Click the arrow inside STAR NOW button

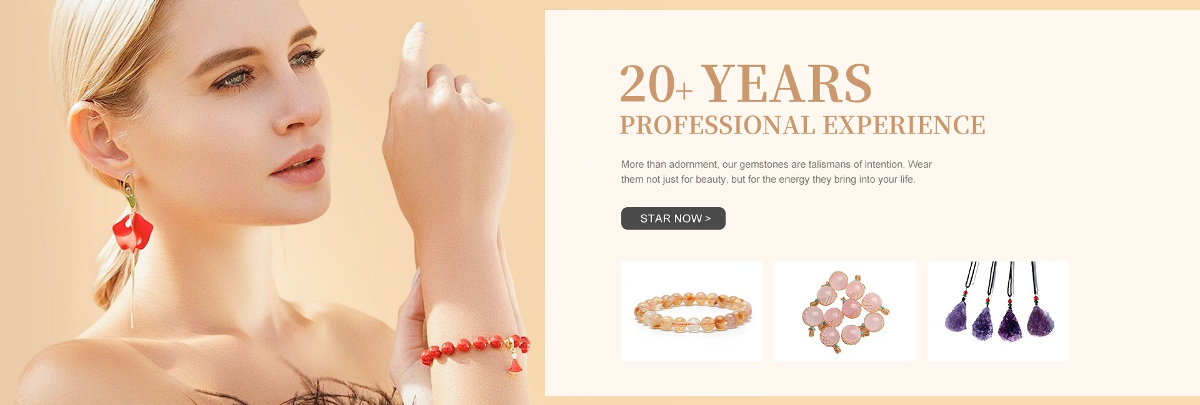pyautogui.click(x=708, y=218)
